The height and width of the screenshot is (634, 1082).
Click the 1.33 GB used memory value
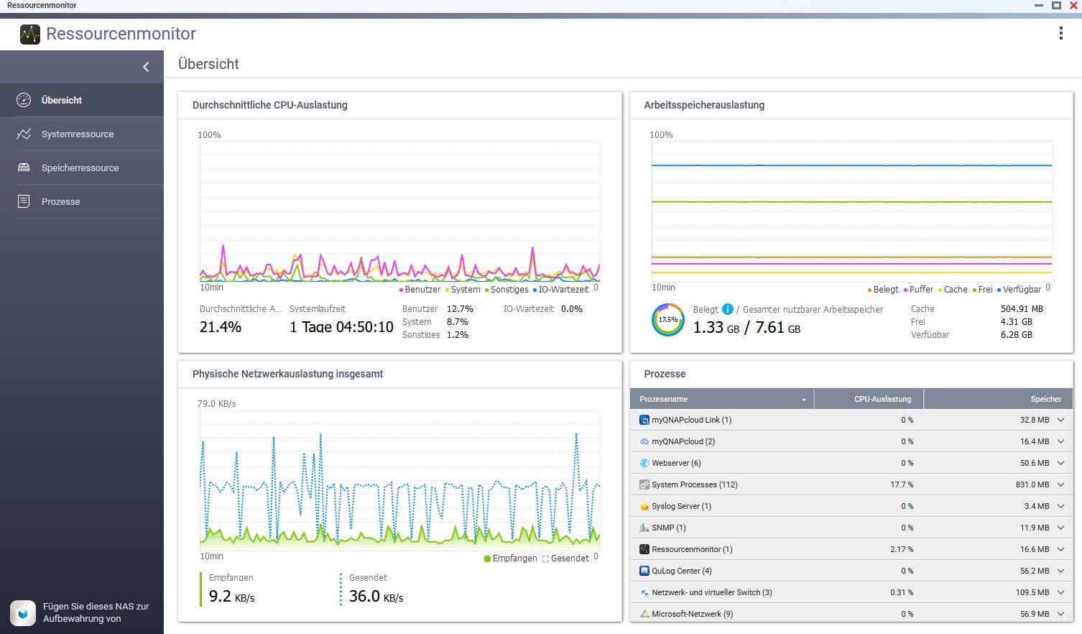(x=716, y=327)
